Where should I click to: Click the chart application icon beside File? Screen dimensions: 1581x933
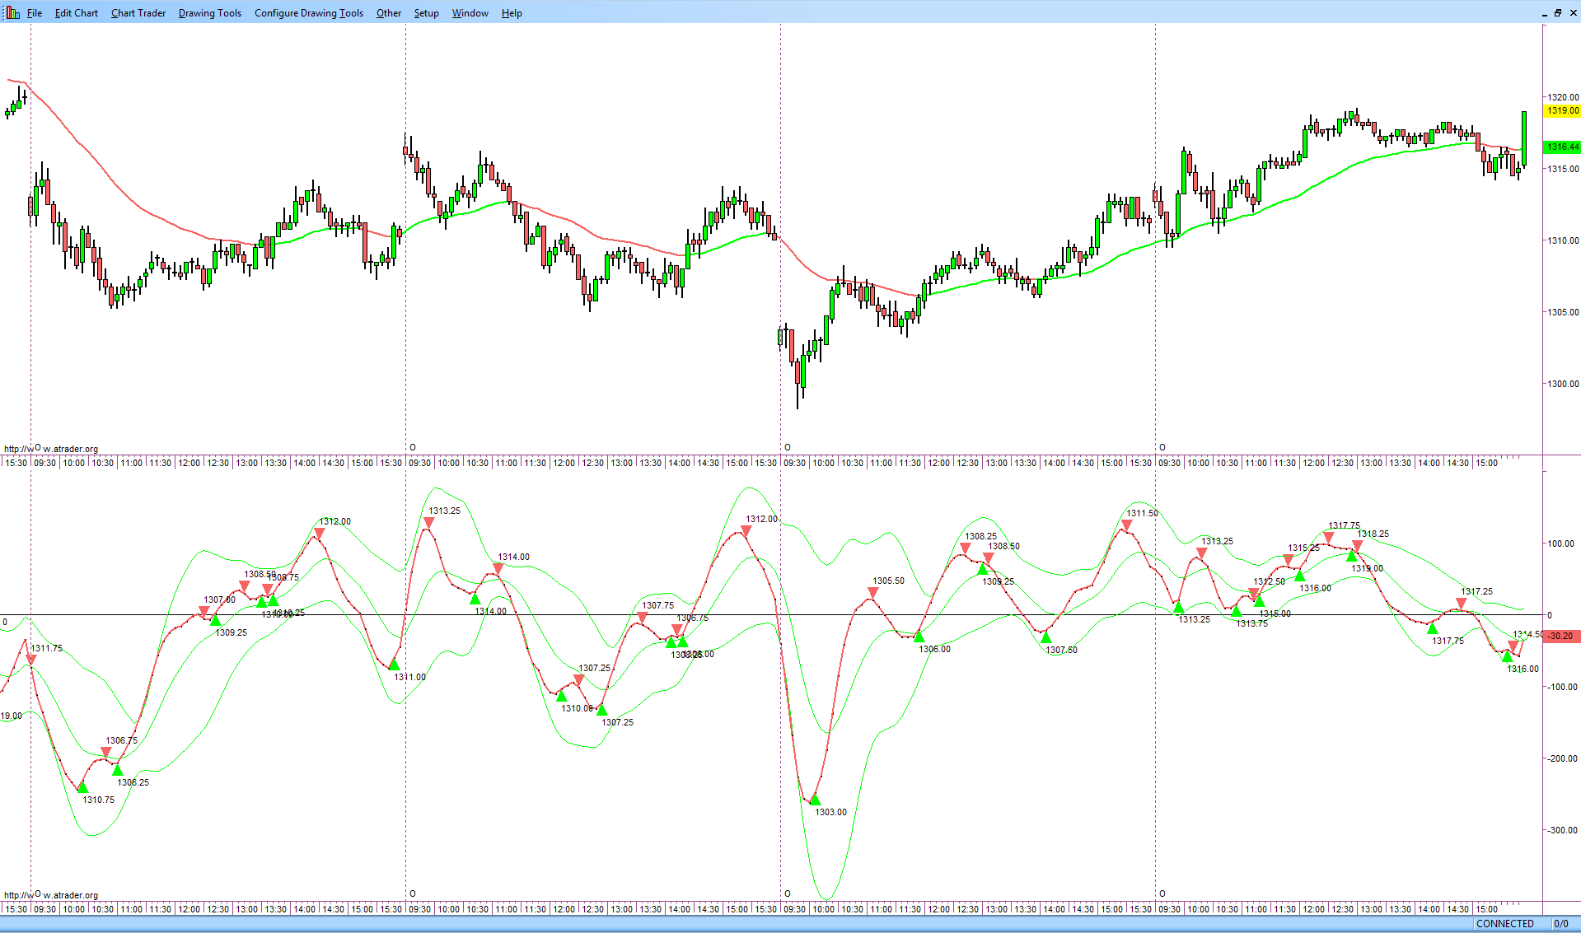pyautogui.click(x=12, y=13)
